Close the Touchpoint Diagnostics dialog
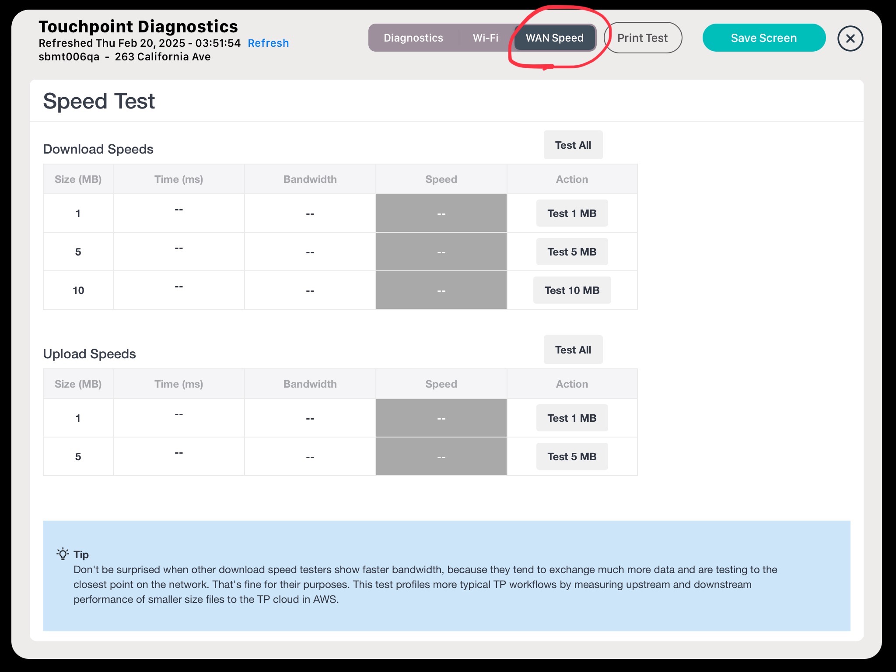This screenshot has height=672, width=896. pyautogui.click(x=850, y=38)
